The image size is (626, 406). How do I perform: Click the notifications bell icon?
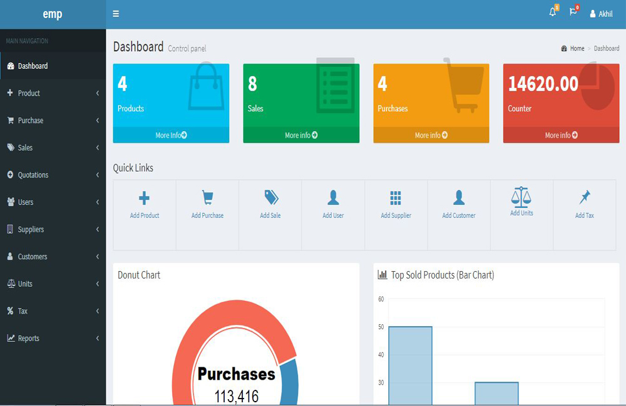[552, 12]
